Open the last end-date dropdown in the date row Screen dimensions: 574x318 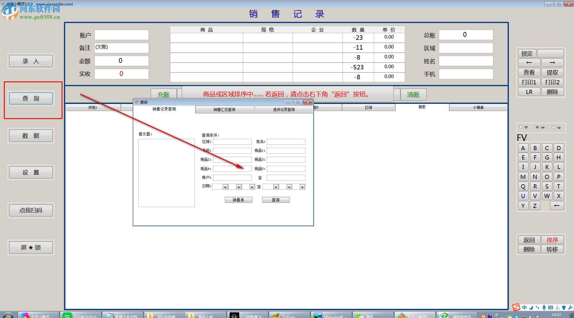coord(303,187)
